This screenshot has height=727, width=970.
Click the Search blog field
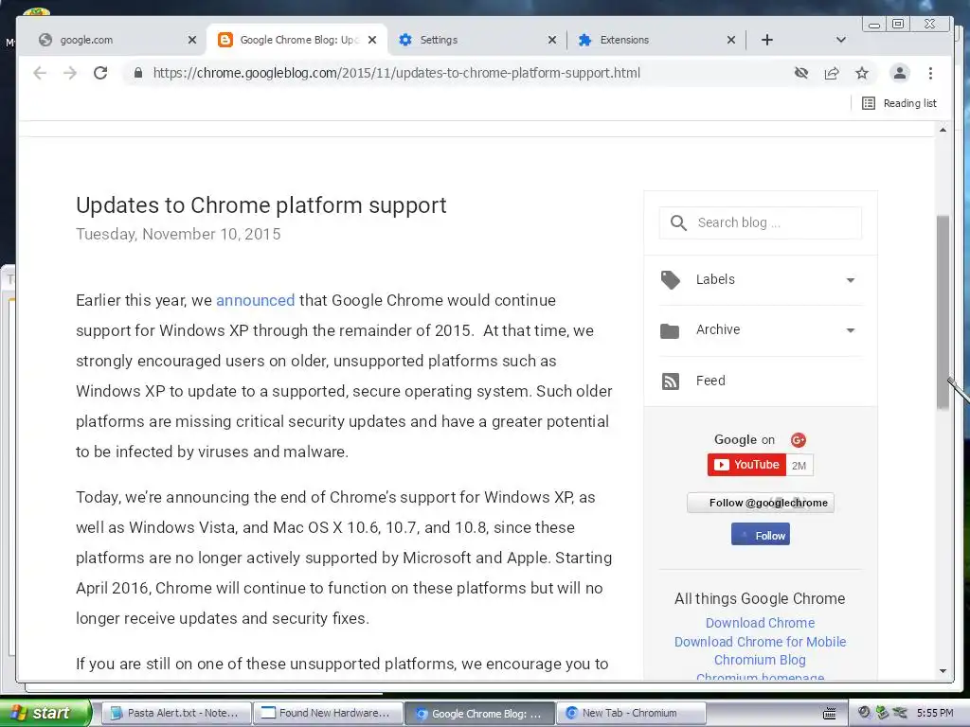[761, 222]
